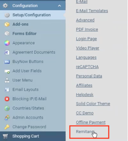This screenshot has height=141, width=128.
Task: Open the Advanced settings link
Action: pos(85,20)
